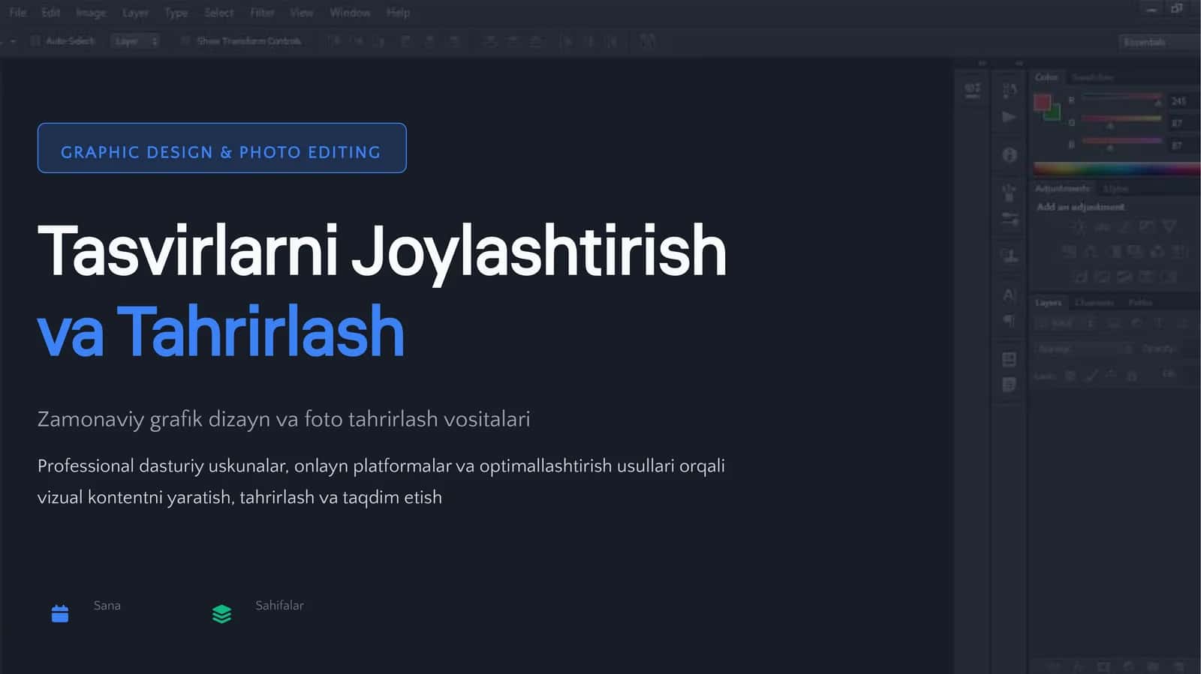
Task: Toggle the Show Transform Controls checkbox
Action: click(x=185, y=40)
